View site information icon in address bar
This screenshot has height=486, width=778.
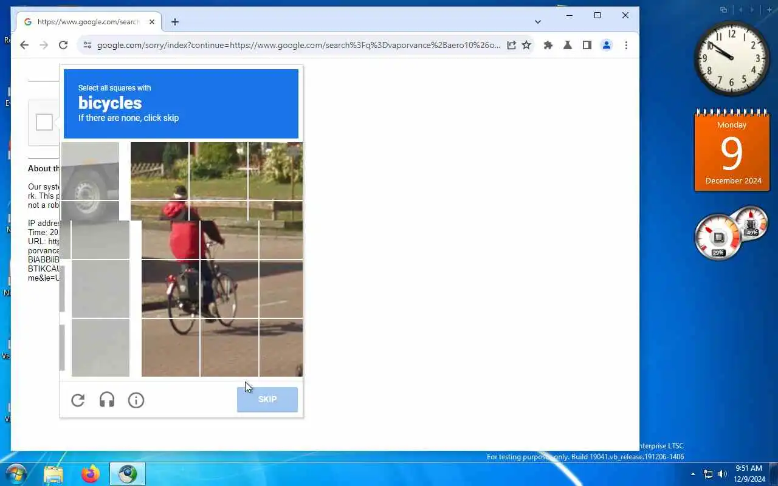point(87,45)
